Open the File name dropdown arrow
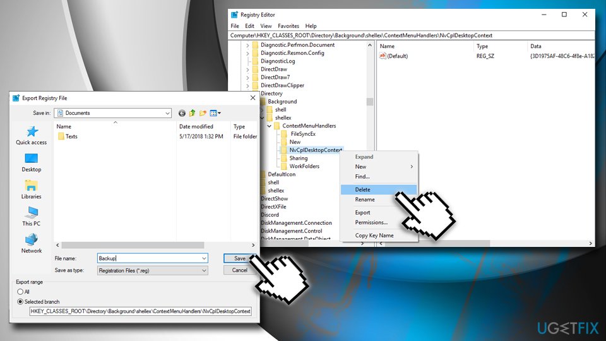 point(204,259)
